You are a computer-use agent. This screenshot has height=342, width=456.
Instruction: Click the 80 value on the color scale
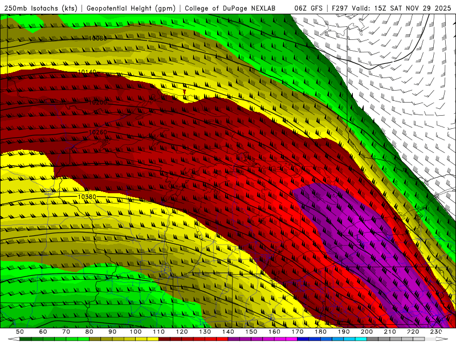pos(89,332)
